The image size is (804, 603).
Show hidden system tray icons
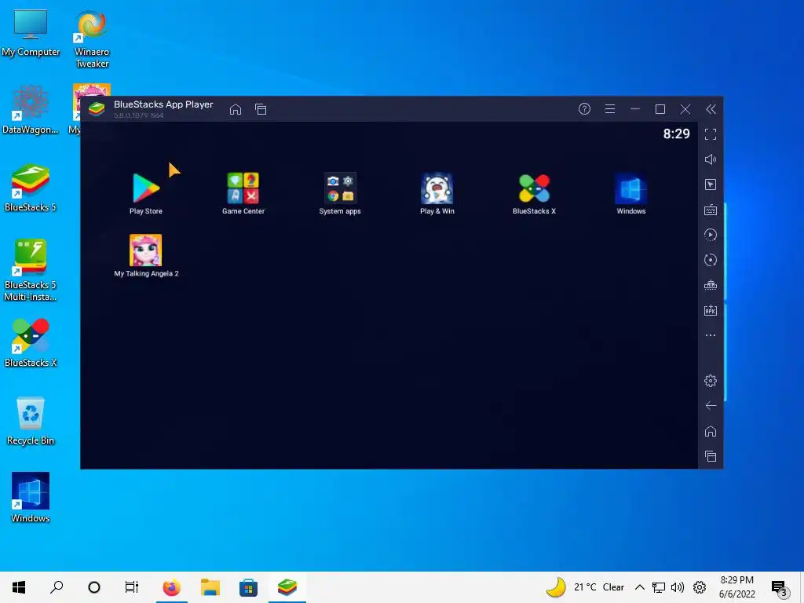click(x=639, y=587)
